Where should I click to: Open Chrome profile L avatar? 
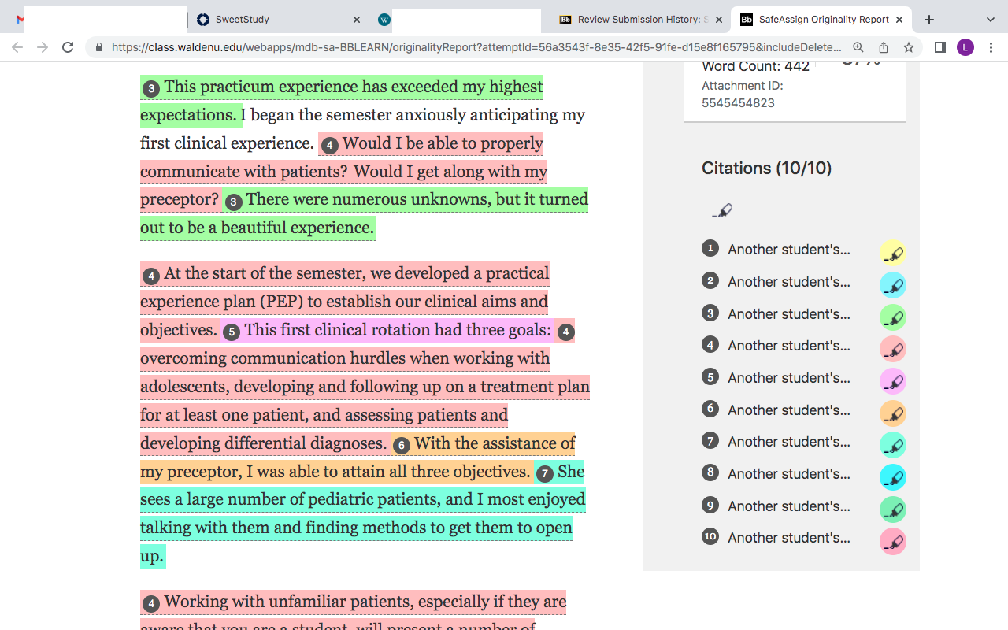click(x=965, y=47)
